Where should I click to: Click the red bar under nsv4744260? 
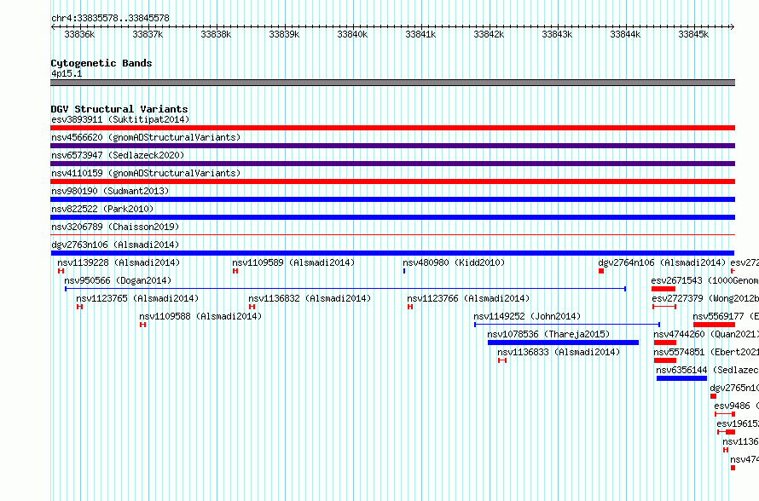point(665,343)
